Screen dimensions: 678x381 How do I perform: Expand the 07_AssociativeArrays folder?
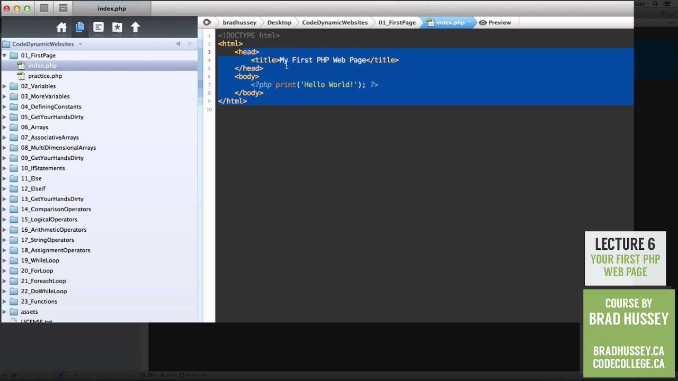coord(4,138)
